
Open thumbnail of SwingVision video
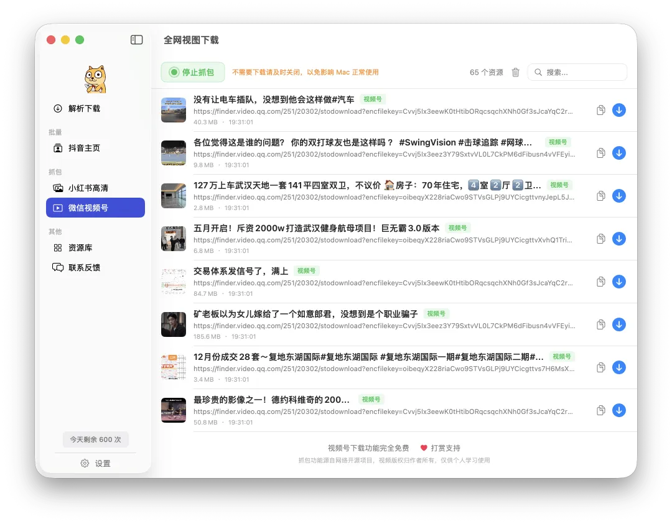pos(174,153)
